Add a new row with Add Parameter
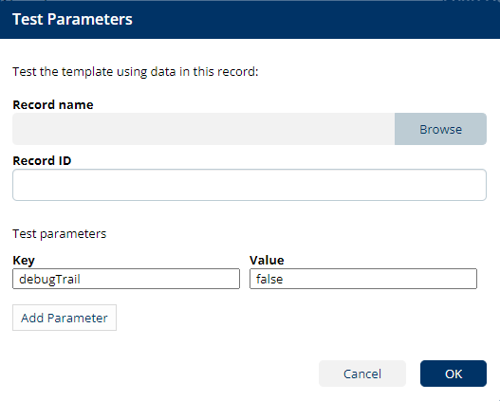The width and height of the screenshot is (500, 401). (x=65, y=318)
